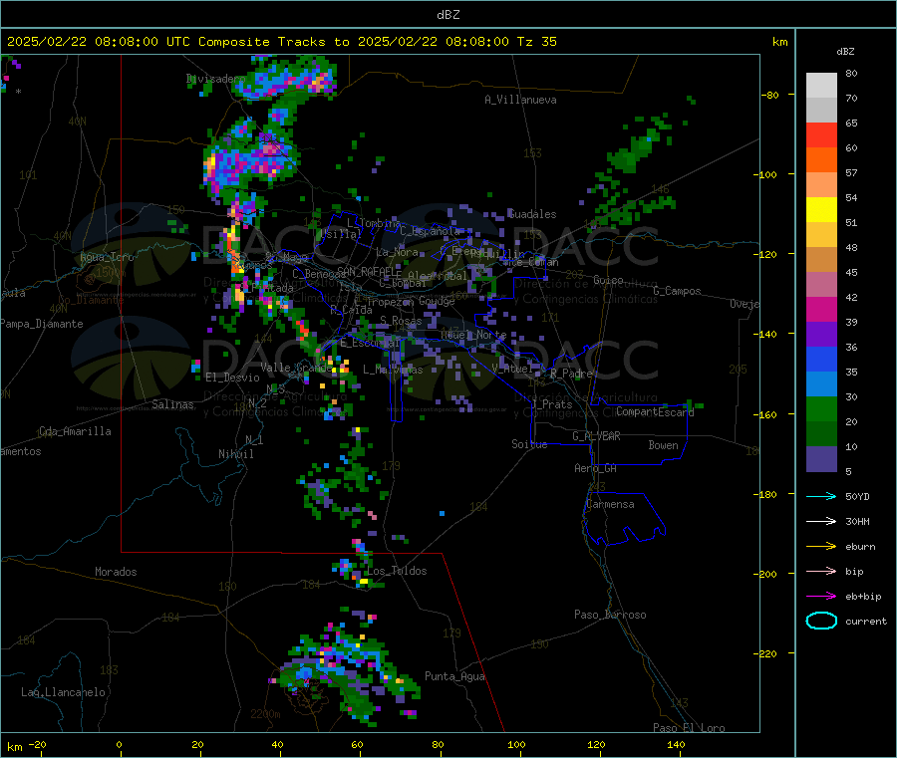The width and height of the screenshot is (897, 758).
Task: Click the 'A_Villanueva' map label
Action: [x=520, y=100]
